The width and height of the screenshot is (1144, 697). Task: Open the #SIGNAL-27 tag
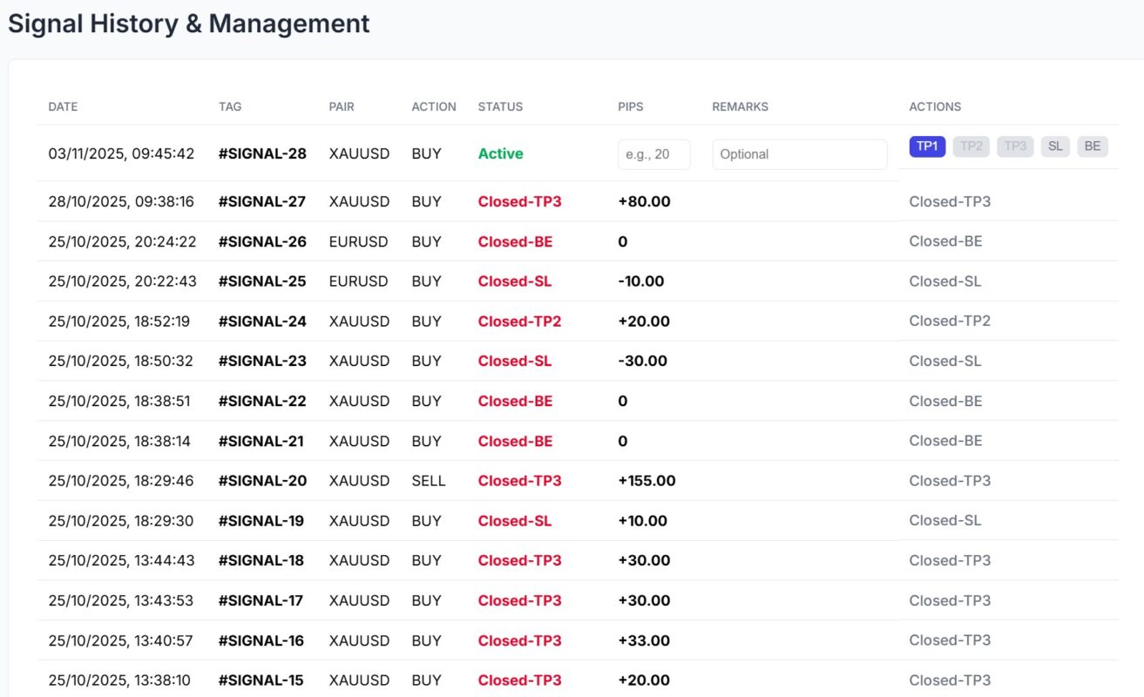click(261, 201)
